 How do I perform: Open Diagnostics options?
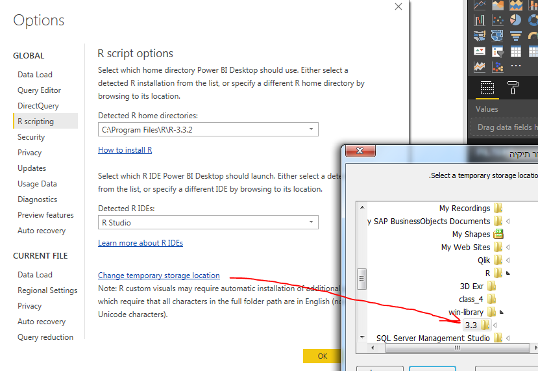(38, 199)
